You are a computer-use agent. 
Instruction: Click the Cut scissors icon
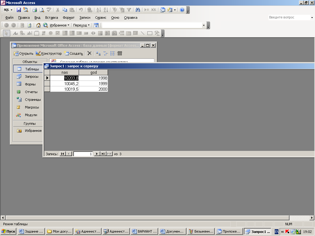pos(58,10)
